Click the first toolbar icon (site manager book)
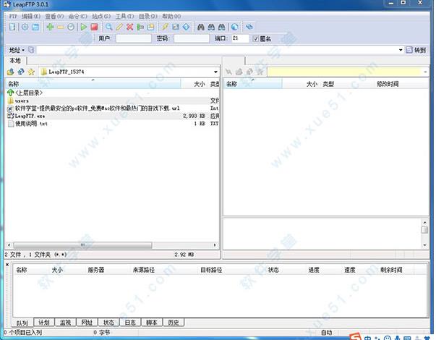This screenshot has height=340, width=436. coord(12,27)
